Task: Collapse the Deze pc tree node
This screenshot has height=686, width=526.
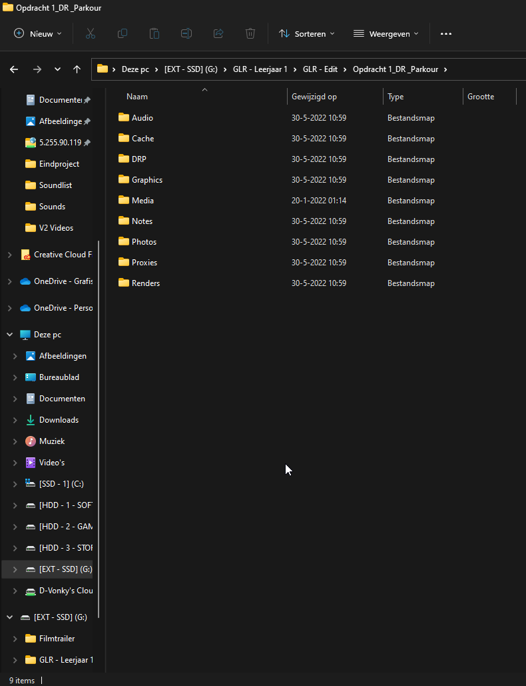Action: click(9, 335)
